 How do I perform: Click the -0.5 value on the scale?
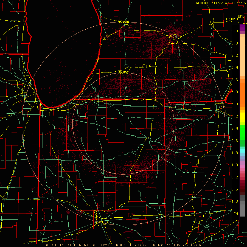tap(234, 189)
